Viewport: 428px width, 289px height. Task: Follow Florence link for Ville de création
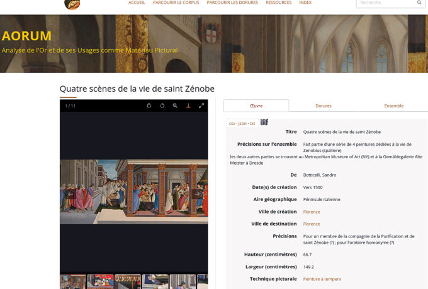pos(312,212)
